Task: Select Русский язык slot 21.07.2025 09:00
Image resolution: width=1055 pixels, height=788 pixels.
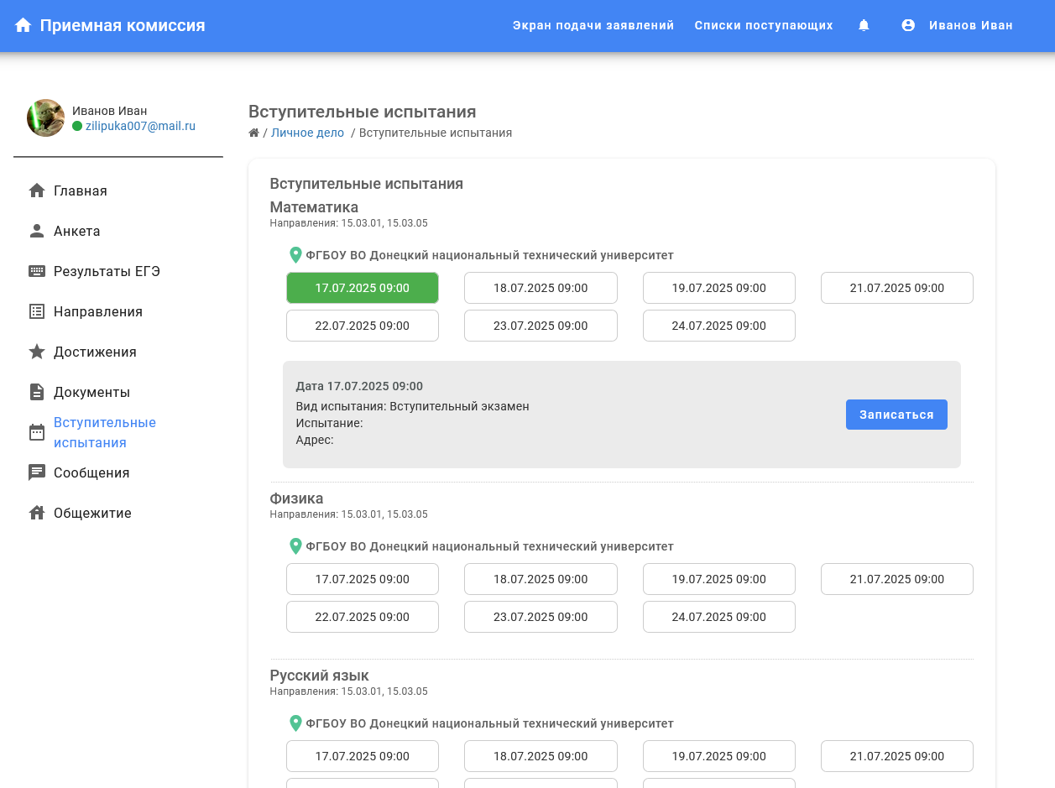Action: tap(897, 756)
